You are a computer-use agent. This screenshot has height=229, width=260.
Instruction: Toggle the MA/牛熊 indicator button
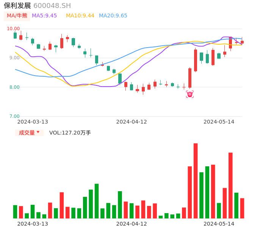[x=17, y=16]
